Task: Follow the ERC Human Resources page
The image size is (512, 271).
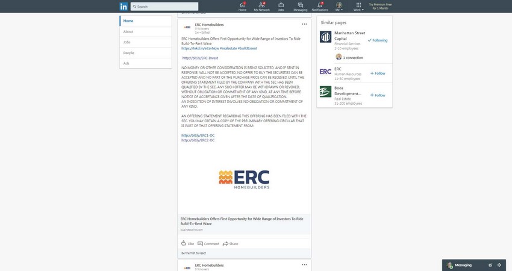Action: (x=378, y=73)
